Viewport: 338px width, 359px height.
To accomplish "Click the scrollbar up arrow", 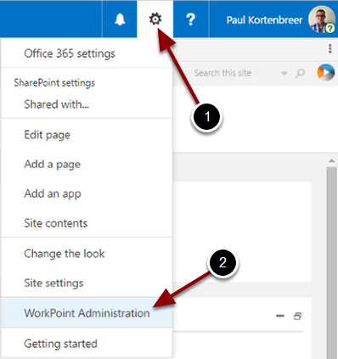I will [x=332, y=161].
